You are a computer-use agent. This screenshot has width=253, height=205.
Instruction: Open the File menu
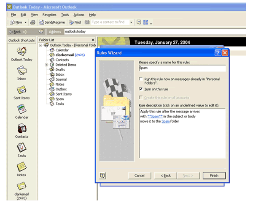pos(13,15)
